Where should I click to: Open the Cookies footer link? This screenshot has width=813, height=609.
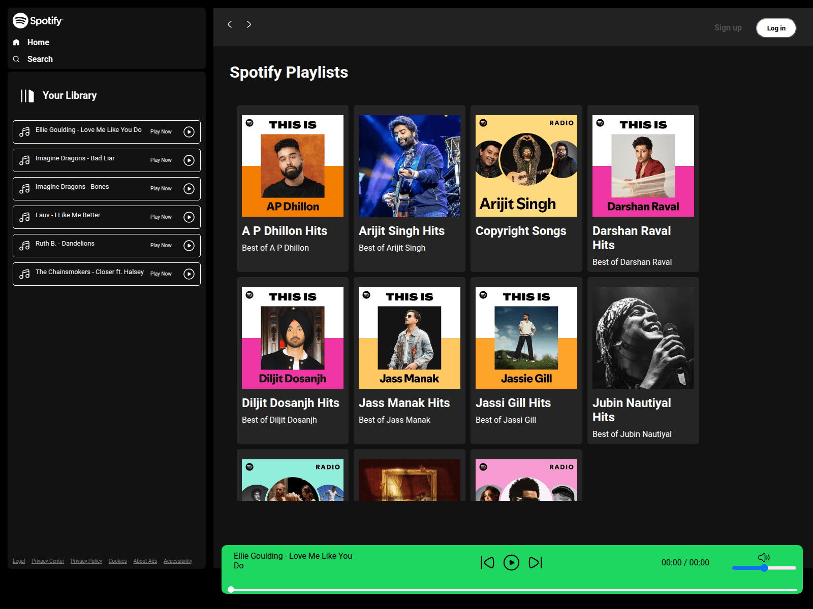tap(117, 561)
